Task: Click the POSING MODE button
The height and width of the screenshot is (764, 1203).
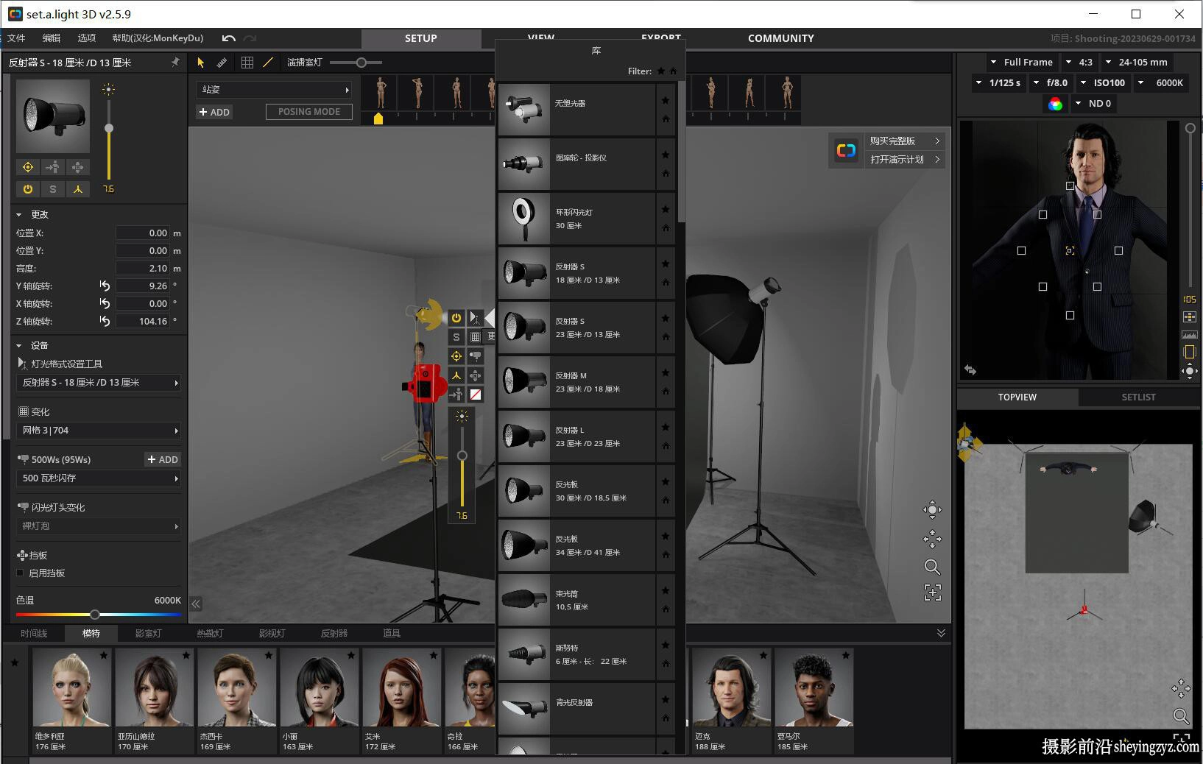Action: pyautogui.click(x=309, y=112)
